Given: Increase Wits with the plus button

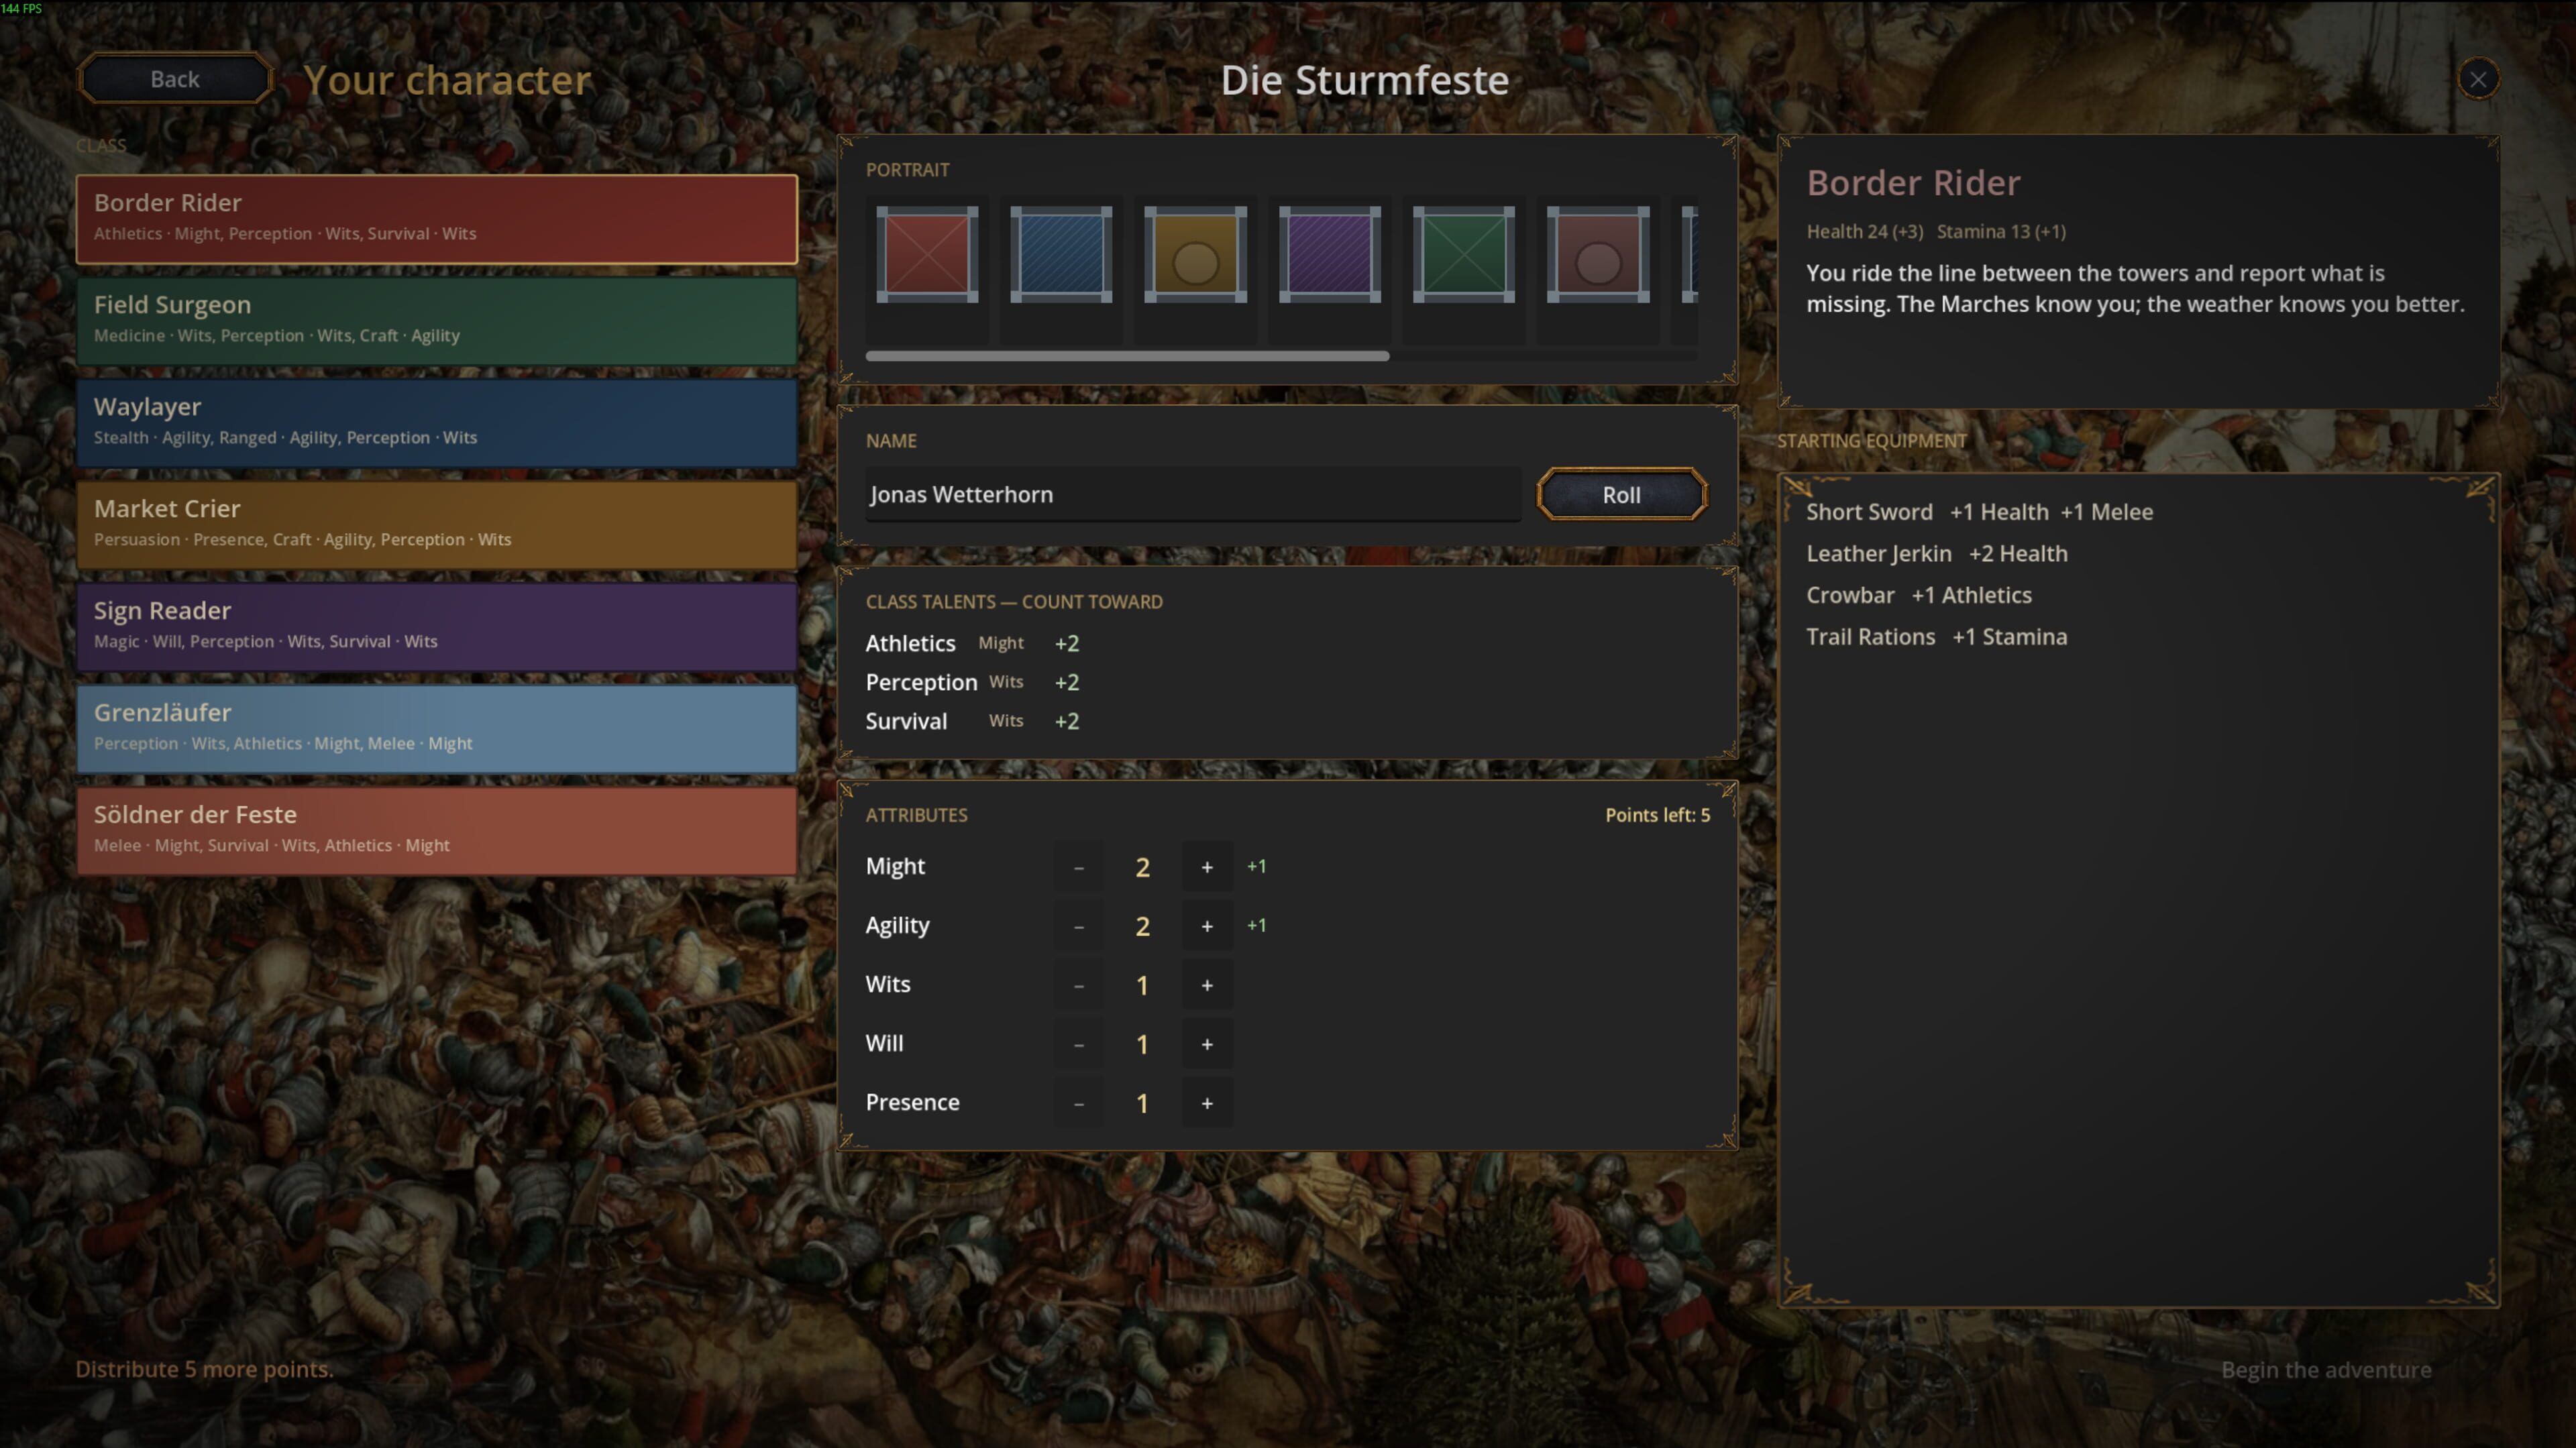Looking at the screenshot, I should (x=1207, y=985).
